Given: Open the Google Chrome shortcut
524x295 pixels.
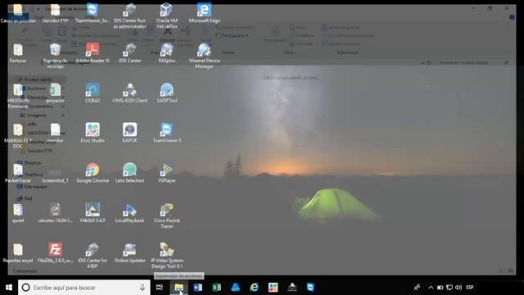Looking at the screenshot, I should [x=93, y=173].
